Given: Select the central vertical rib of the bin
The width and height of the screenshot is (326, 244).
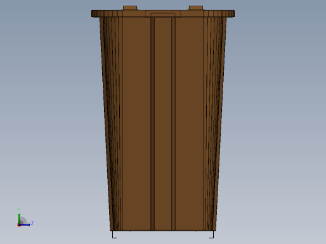Looking at the screenshot, I should (163, 124).
